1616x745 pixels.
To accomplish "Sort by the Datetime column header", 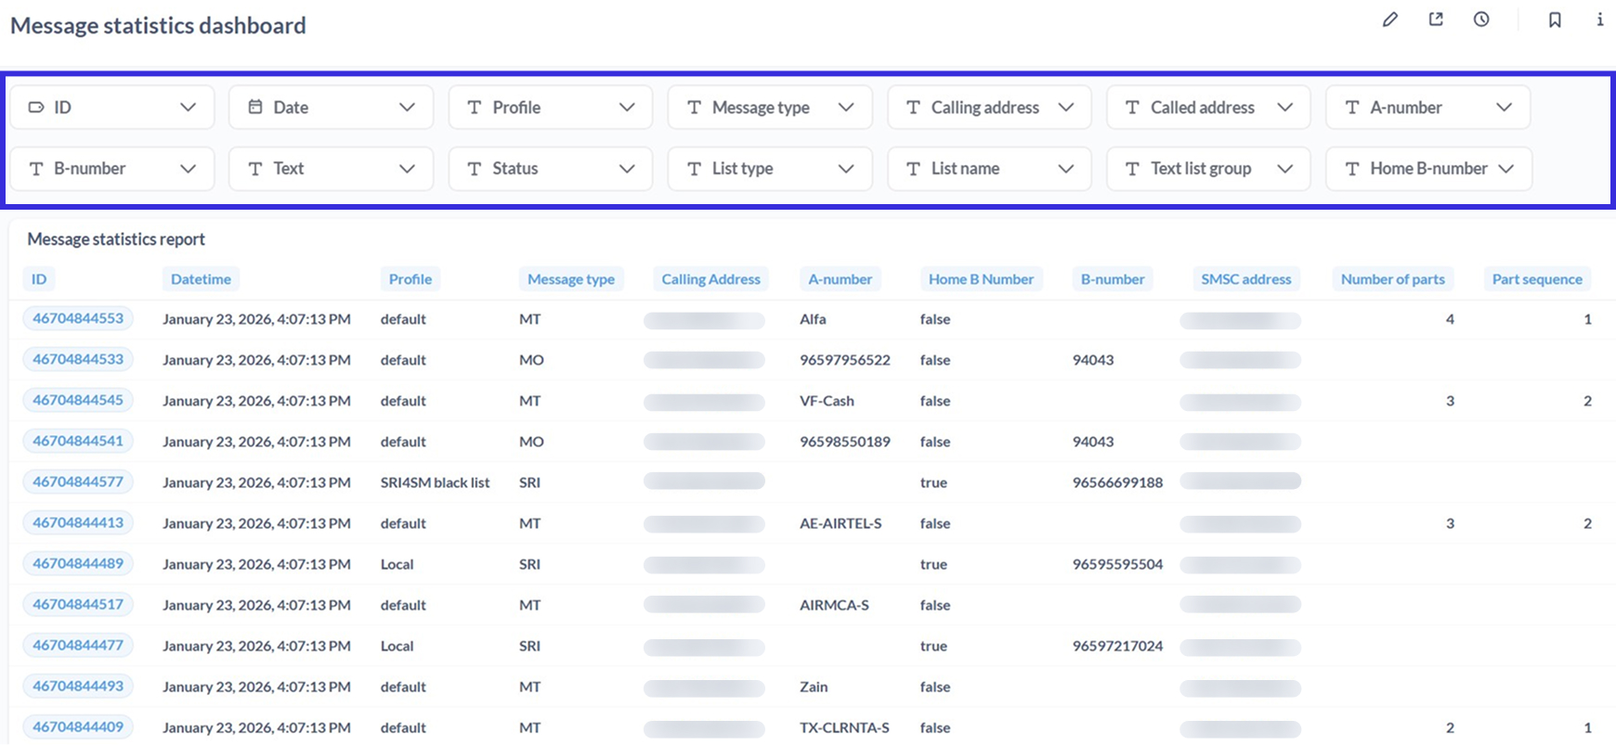I will (x=201, y=279).
